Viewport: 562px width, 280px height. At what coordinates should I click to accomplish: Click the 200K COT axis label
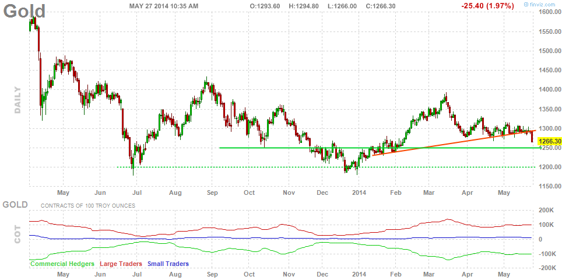coord(548,211)
